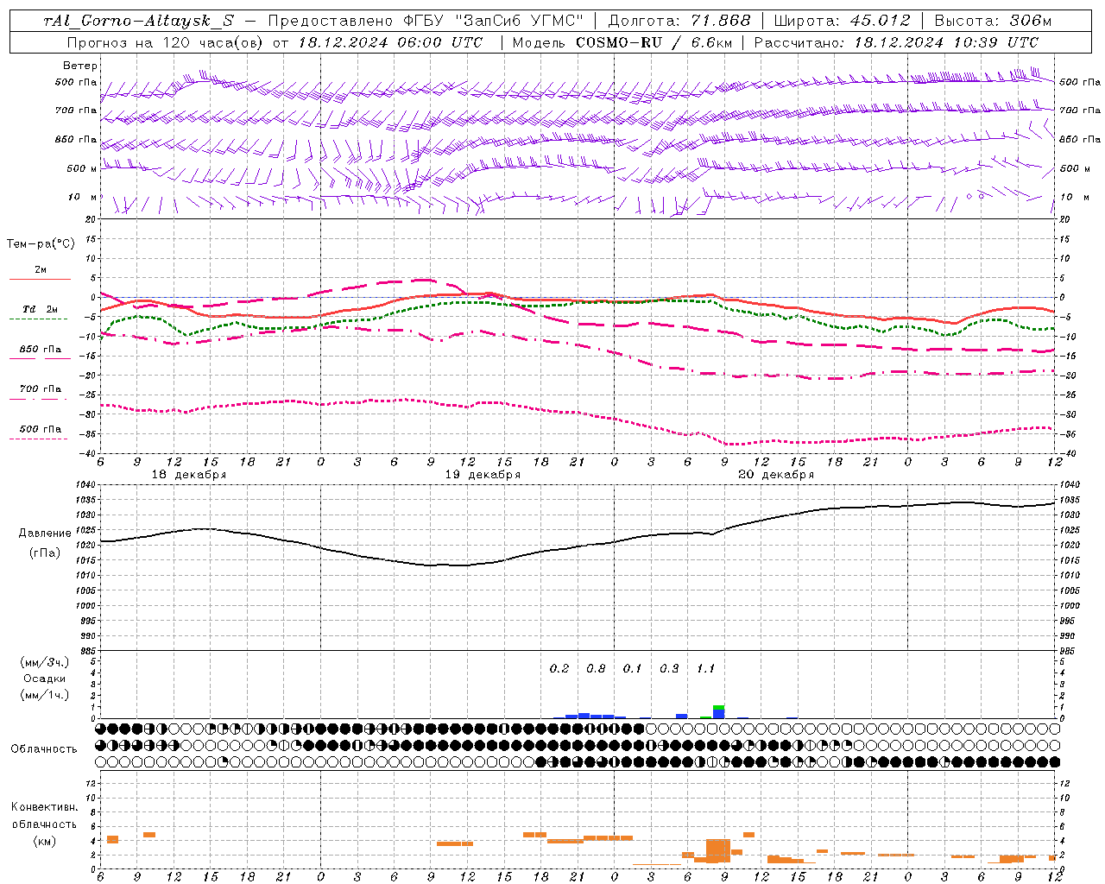Click the Облачность cloud cover label
The width and height of the screenshot is (1105, 884).
(x=44, y=748)
